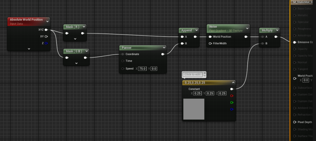
Task: Click the gray color preview swatch
Action: coord(194,109)
